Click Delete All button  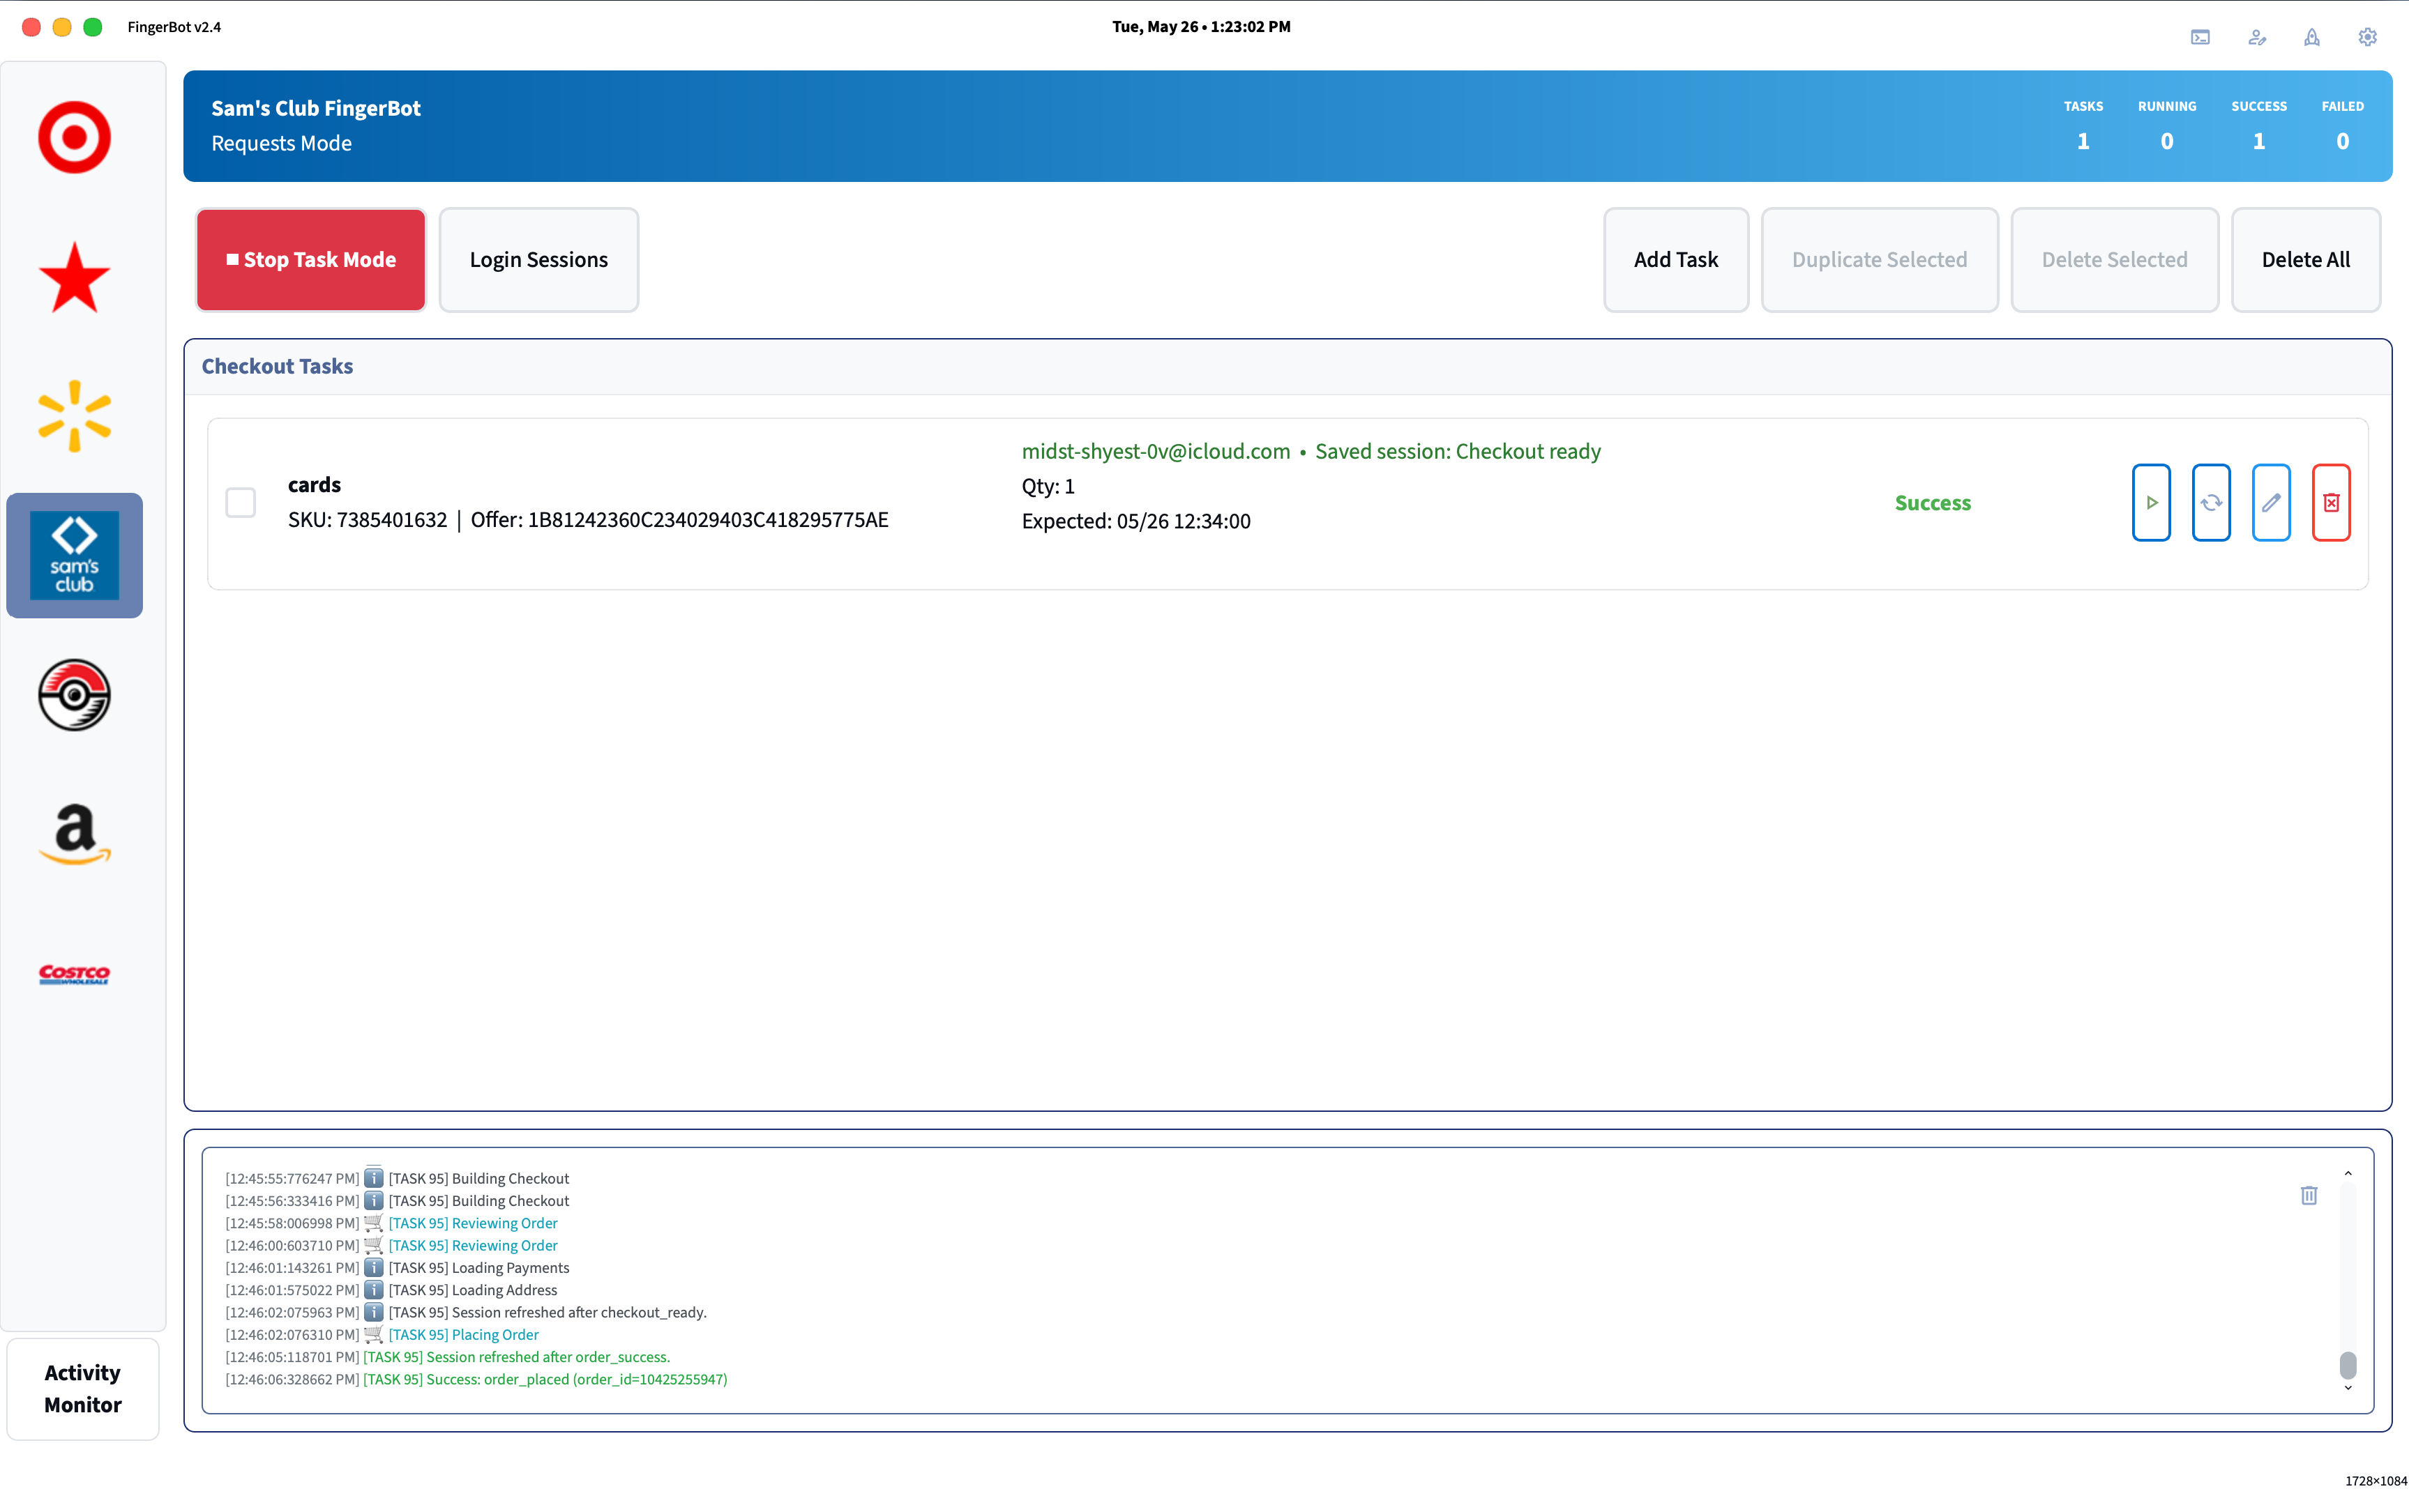[x=2305, y=260]
